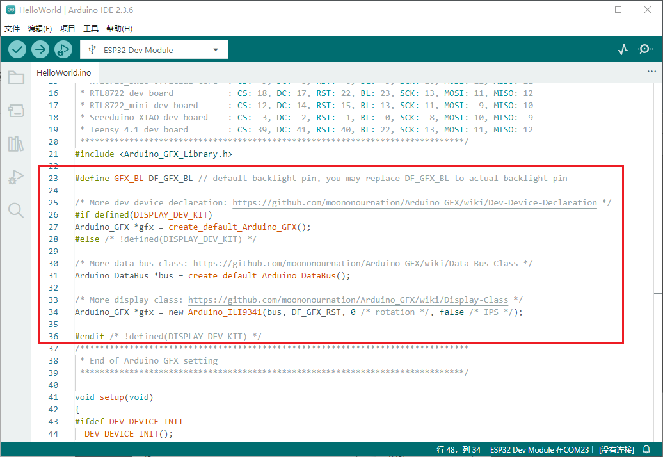This screenshot has height=457, width=663.
Task: Open the Boards Manager sidebar icon
Action: [x=16, y=111]
